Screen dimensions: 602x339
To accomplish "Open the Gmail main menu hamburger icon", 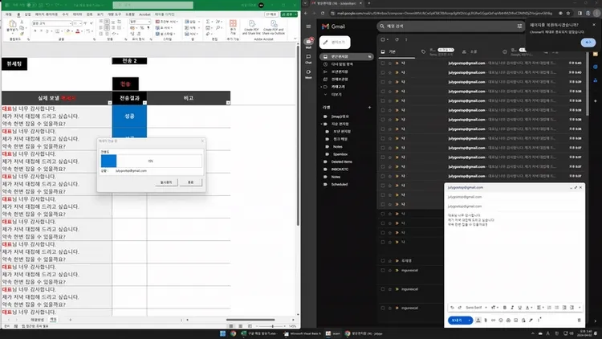I will point(309,26).
